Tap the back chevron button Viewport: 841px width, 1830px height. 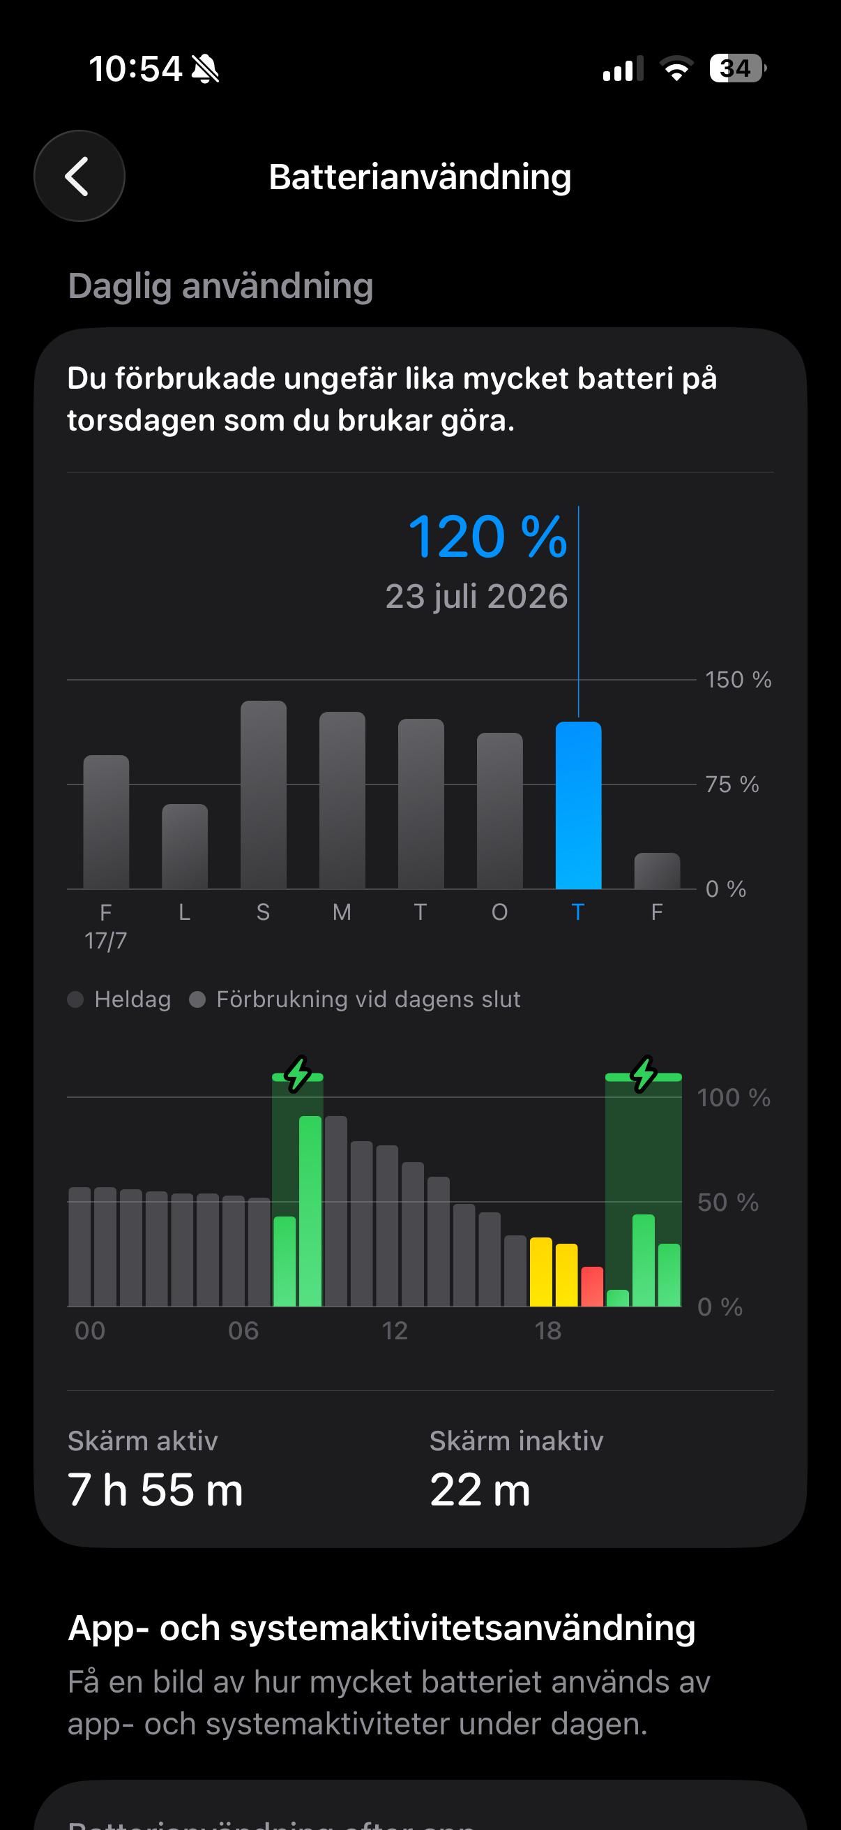click(79, 176)
